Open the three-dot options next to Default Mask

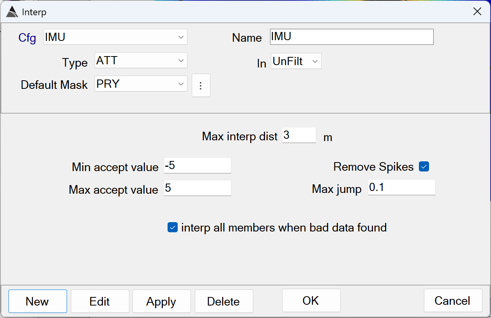[201, 85]
